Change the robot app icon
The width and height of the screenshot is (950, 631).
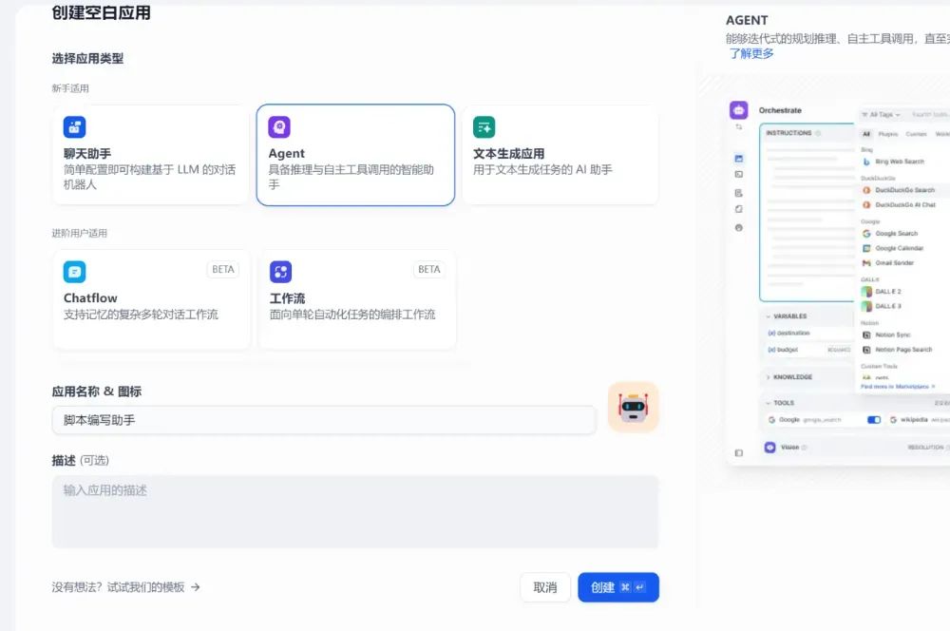point(633,407)
